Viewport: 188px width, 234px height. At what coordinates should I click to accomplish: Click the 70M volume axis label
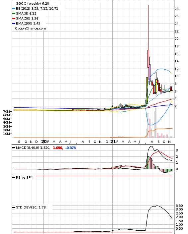[6, 111]
